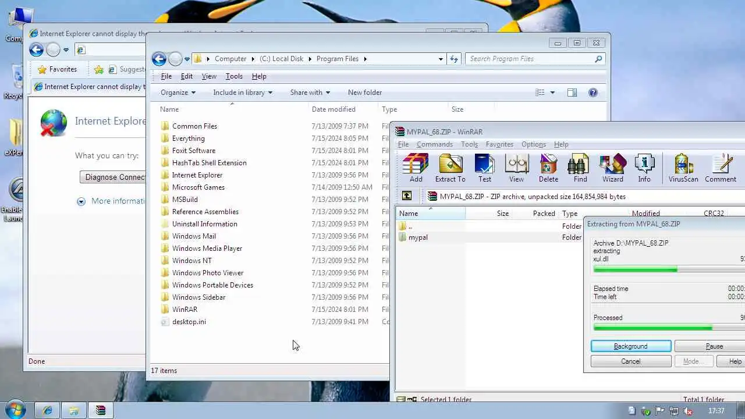This screenshot has height=419, width=745.
Task: Open recent pages dropdown in Explorer navigation
Action: point(187,59)
